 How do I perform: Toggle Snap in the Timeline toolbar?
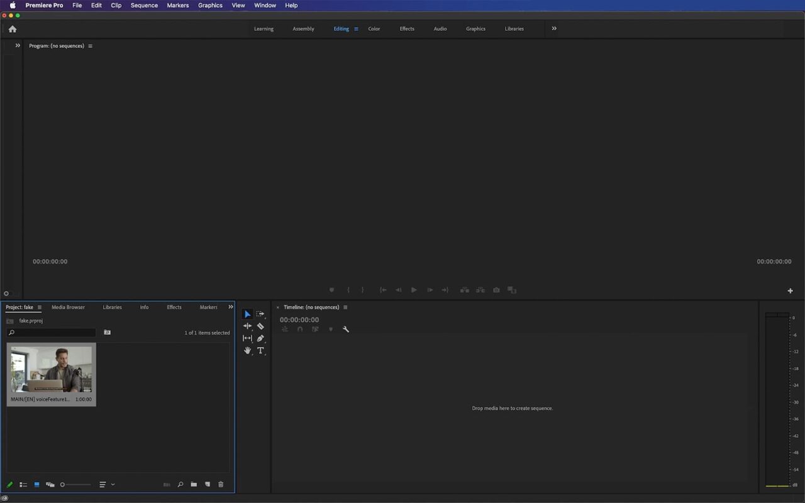click(300, 329)
